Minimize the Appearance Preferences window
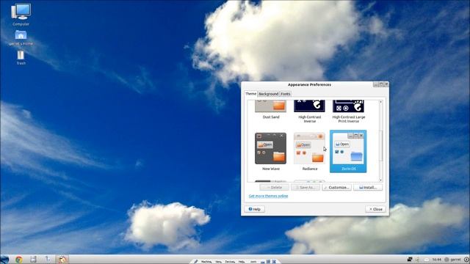The image size is (470, 264). point(375,84)
